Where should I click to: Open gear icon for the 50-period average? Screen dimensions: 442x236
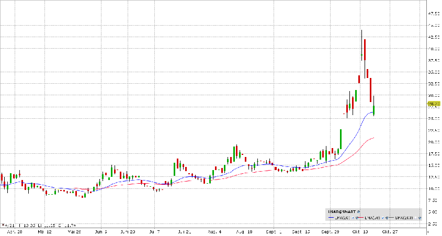point(387,218)
